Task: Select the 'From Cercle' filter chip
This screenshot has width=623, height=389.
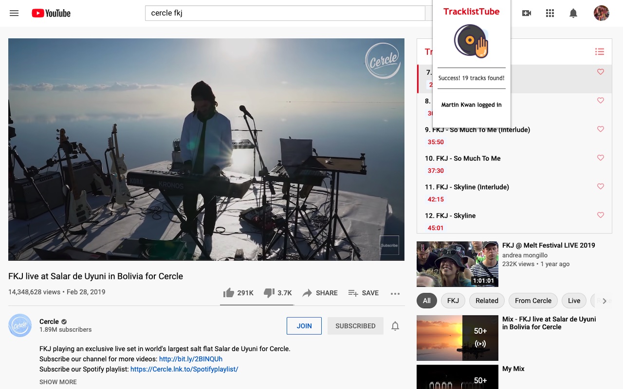Action: (533, 301)
